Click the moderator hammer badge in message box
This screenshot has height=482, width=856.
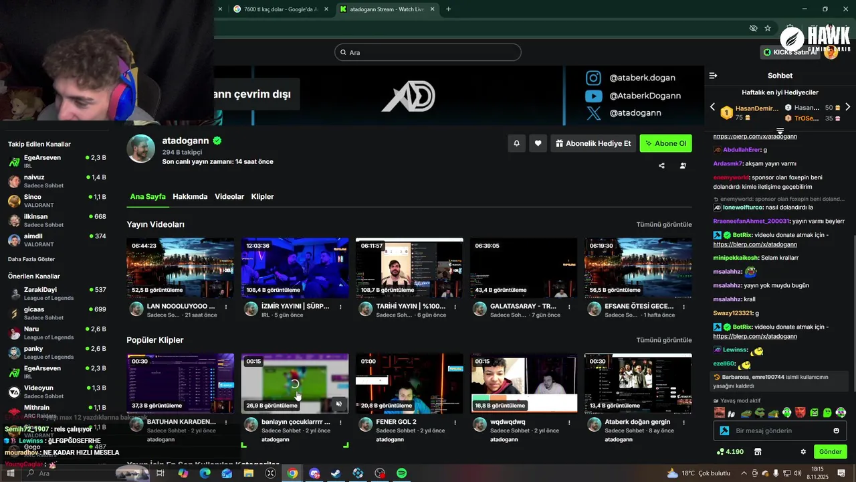pyautogui.click(x=724, y=430)
